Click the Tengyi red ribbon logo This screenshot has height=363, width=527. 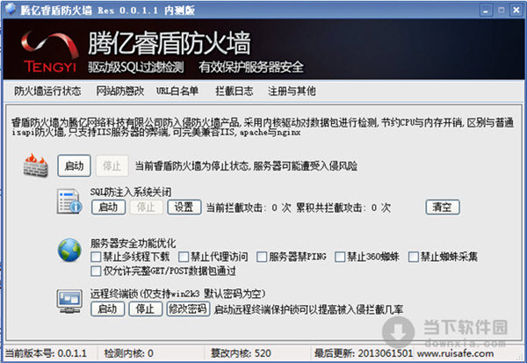(49, 52)
